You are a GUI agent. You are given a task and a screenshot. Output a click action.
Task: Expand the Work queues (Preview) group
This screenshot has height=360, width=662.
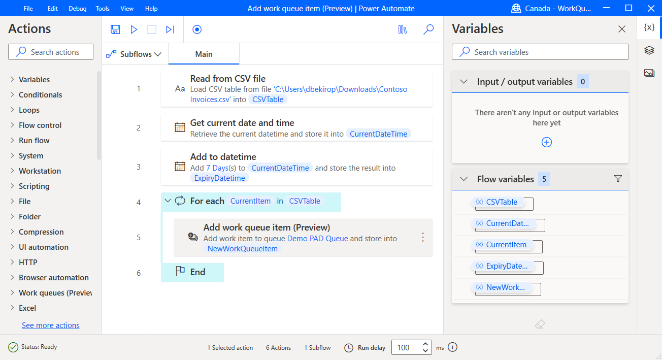[12, 292]
